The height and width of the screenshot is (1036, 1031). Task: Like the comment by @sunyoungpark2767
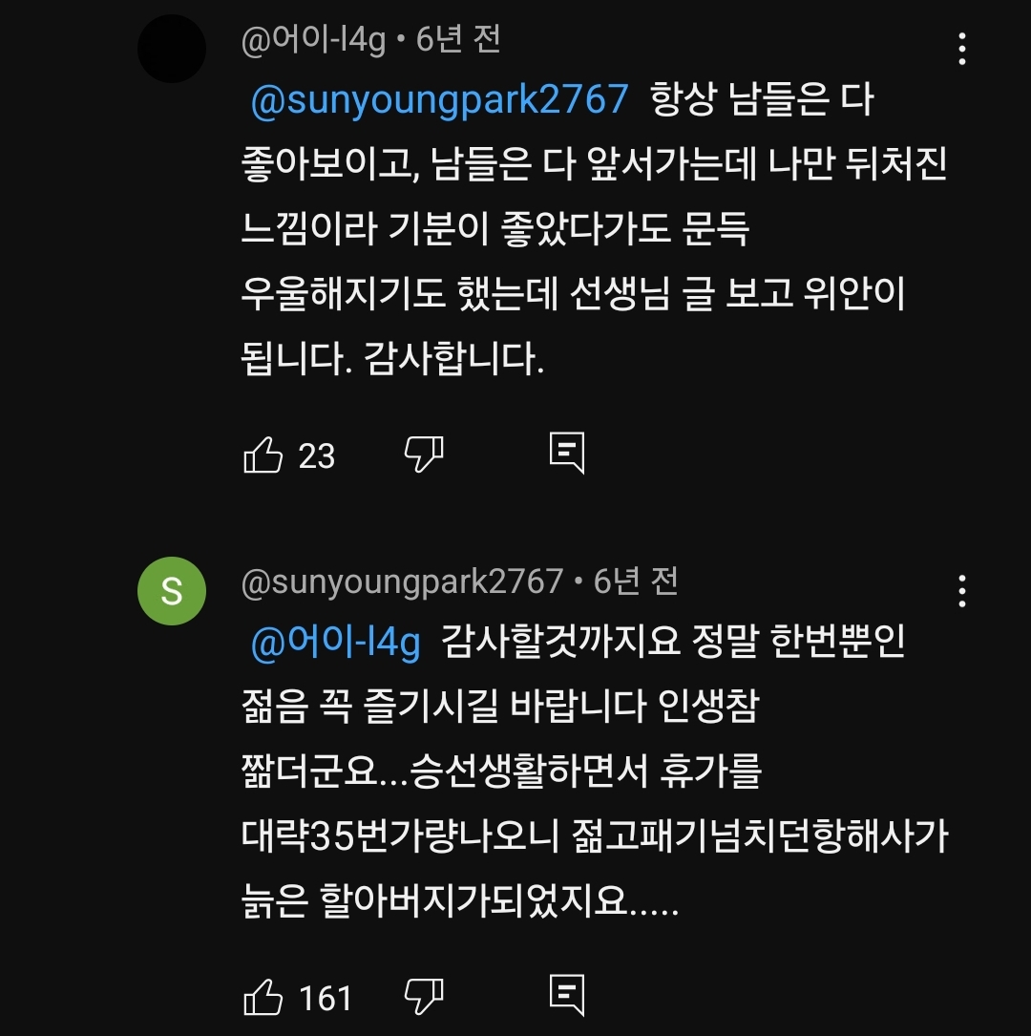tap(263, 996)
